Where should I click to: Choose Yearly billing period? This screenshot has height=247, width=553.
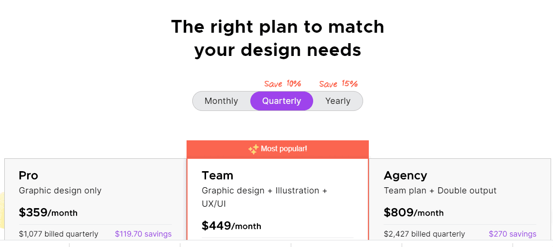tap(337, 101)
